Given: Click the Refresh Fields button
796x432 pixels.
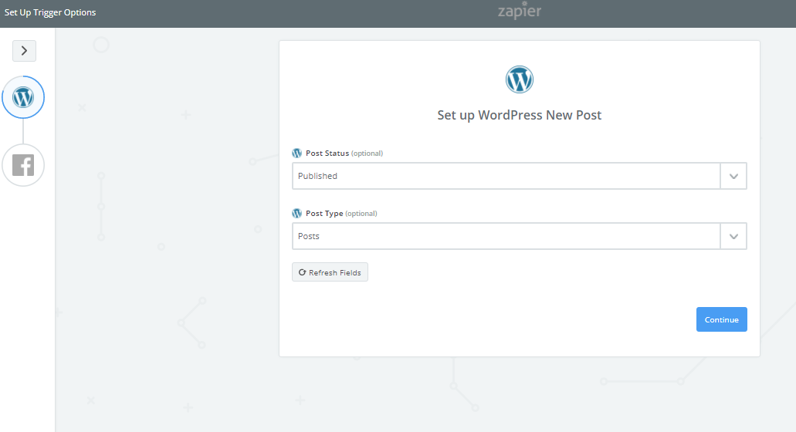Looking at the screenshot, I should [x=330, y=272].
